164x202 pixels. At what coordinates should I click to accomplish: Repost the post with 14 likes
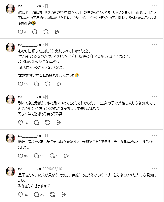point(47,123)
